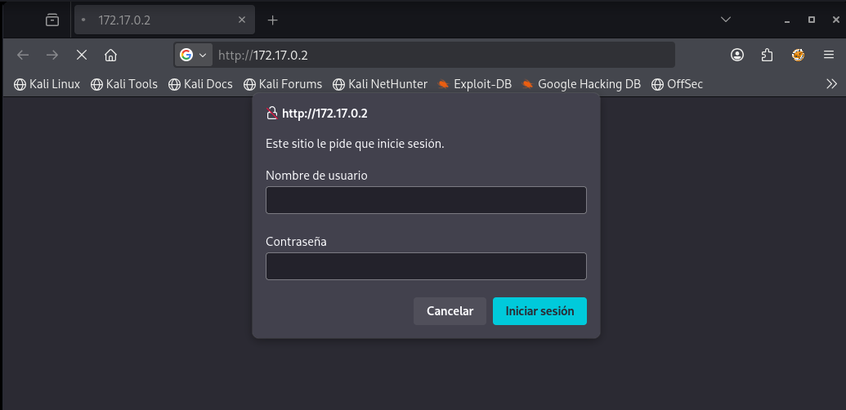Expand the Google search engine dropdown

pyautogui.click(x=194, y=55)
